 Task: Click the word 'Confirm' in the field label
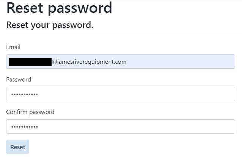pos(17,112)
